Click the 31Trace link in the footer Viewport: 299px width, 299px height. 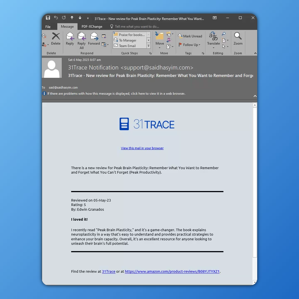pyautogui.click(x=109, y=271)
